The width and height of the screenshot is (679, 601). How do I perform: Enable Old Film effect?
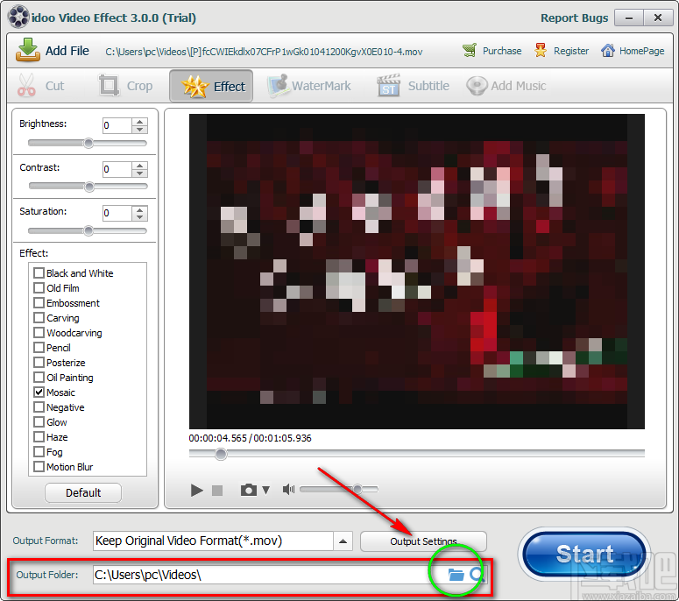[x=39, y=288]
